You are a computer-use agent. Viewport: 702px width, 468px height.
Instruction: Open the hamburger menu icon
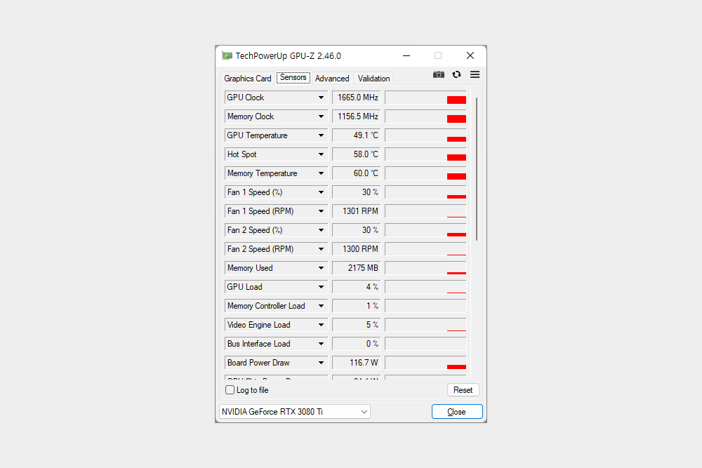pos(475,74)
